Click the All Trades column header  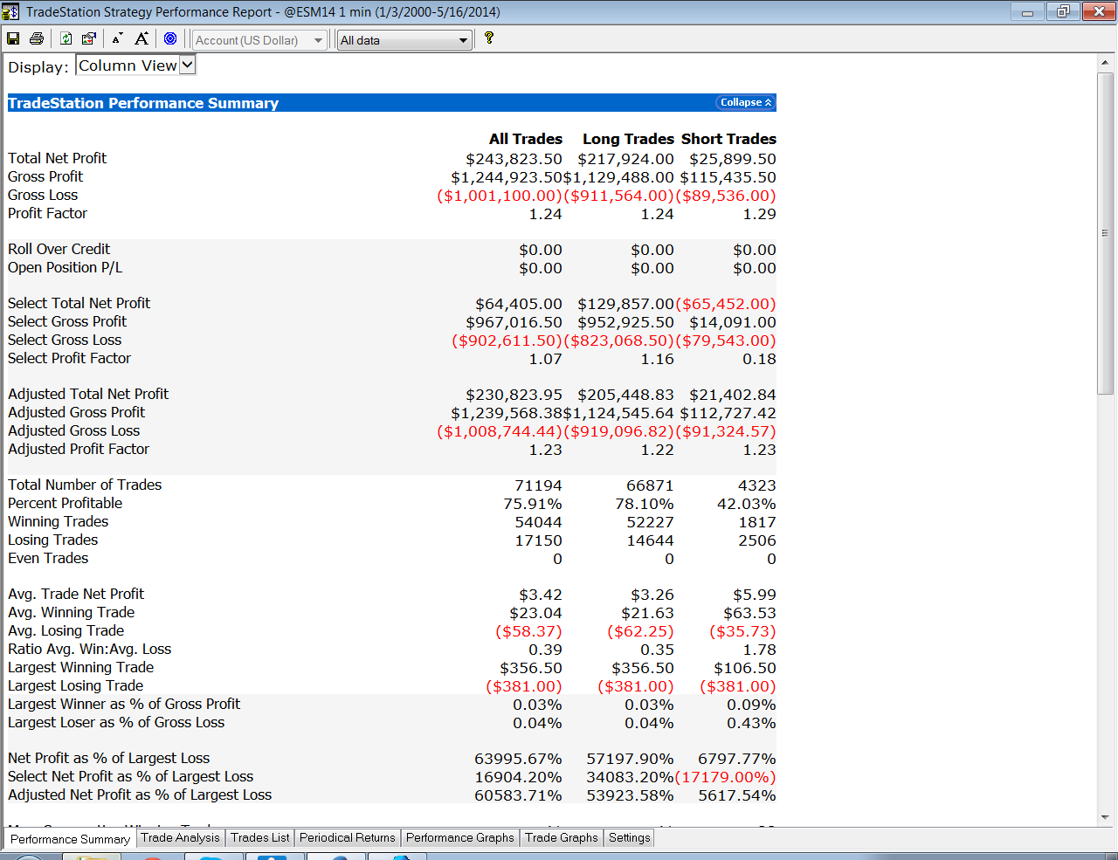coord(526,139)
